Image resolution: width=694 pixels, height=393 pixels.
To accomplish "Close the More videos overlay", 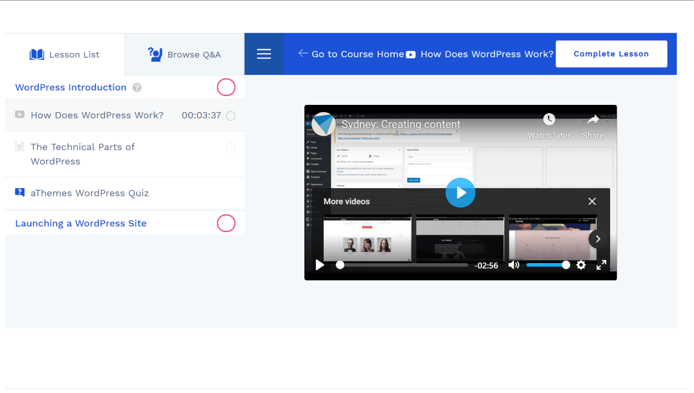I will pos(592,201).
